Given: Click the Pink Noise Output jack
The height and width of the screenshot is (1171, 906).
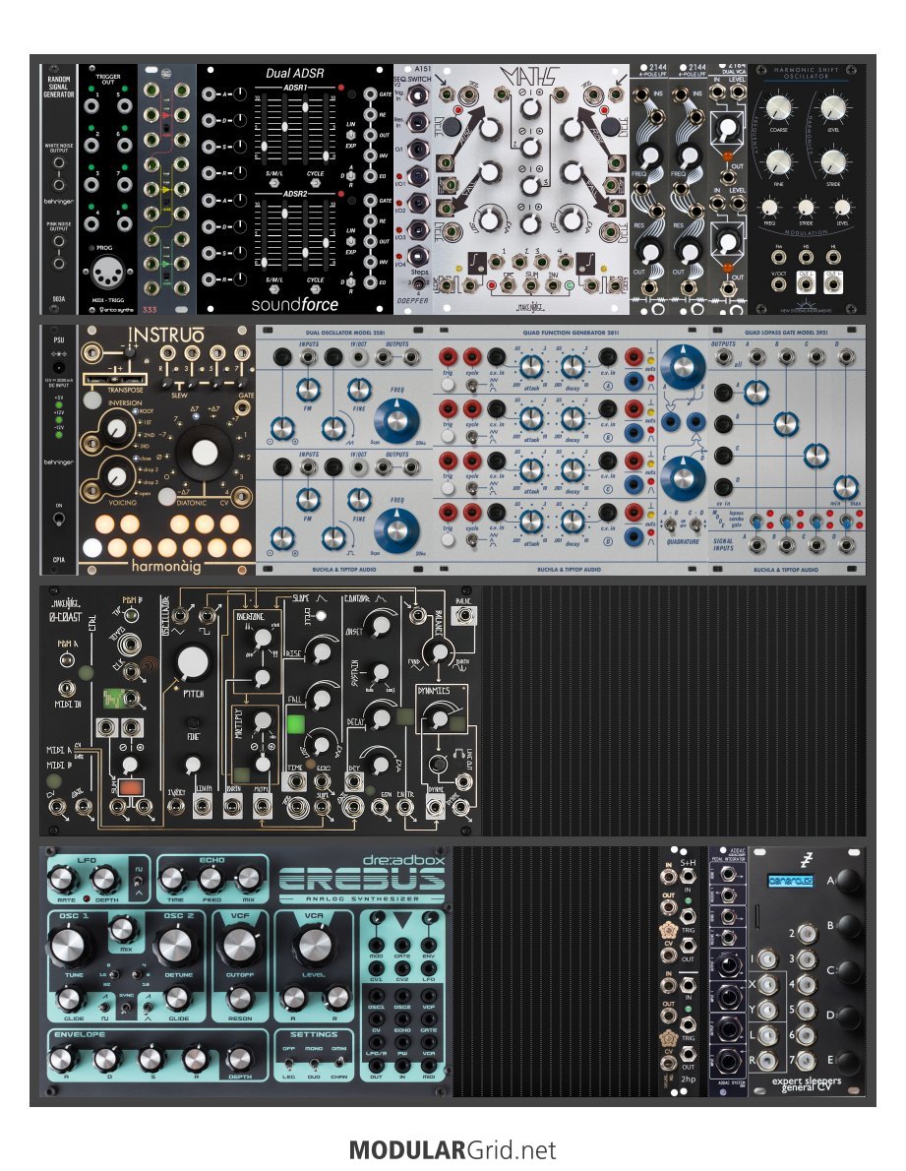Looking at the screenshot, I should (59, 242).
